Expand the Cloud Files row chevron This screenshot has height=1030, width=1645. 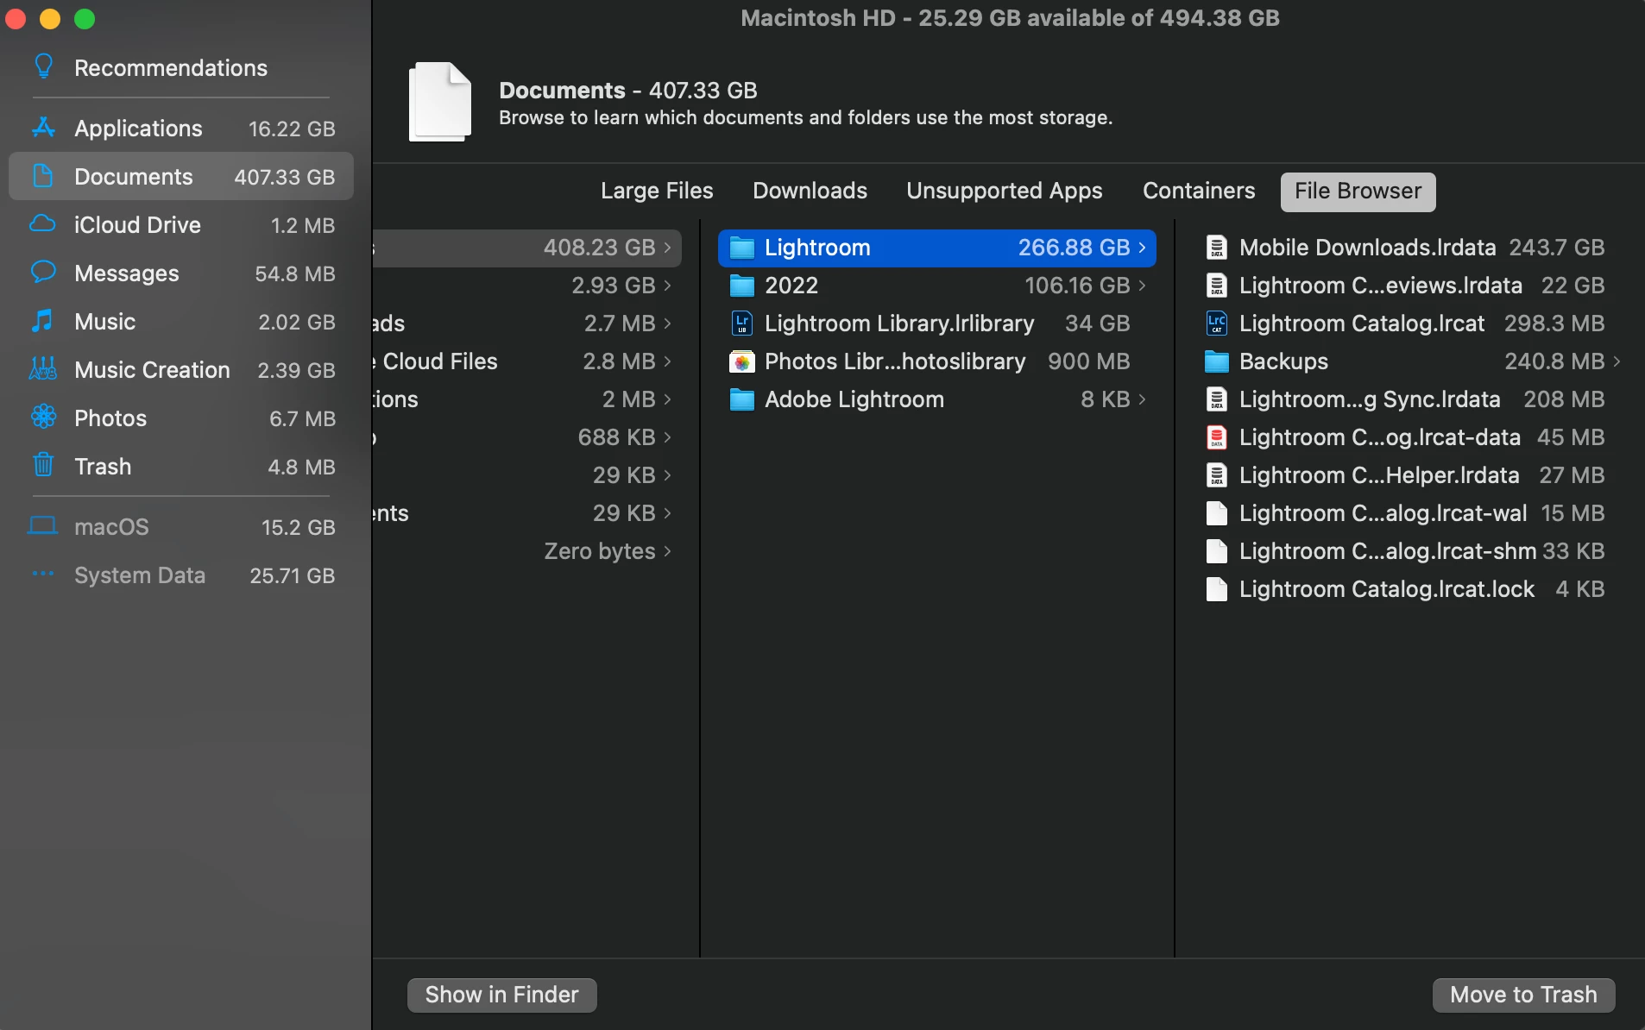click(668, 361)
